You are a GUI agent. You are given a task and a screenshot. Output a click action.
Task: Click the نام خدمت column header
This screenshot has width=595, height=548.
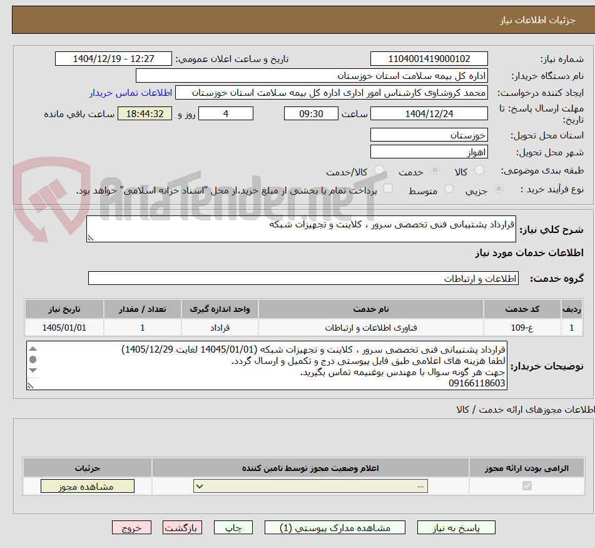(x=371, y=309)
